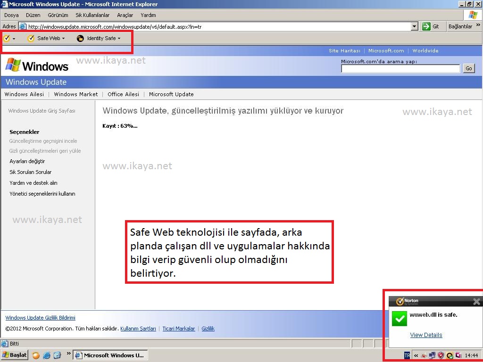This screenshot has height=362, width=483.
Task: Click the Microsoft Windows Update taskbar button
Action: pos(110,355)
